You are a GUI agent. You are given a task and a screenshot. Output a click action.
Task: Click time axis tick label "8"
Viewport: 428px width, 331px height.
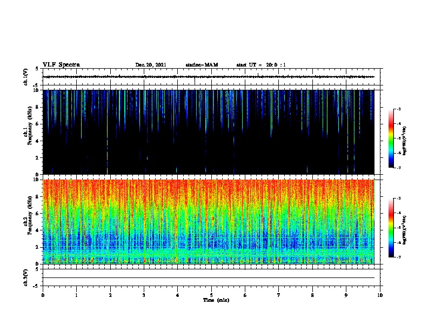point(312,295)
